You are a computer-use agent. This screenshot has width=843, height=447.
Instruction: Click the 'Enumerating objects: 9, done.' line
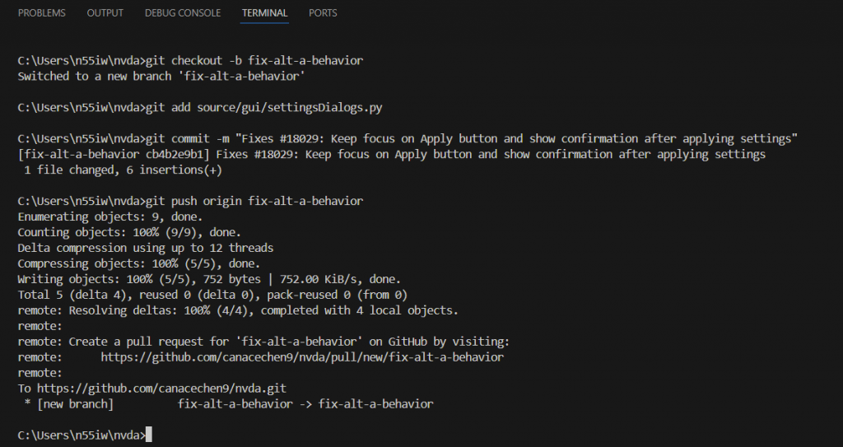click(110, 217)
